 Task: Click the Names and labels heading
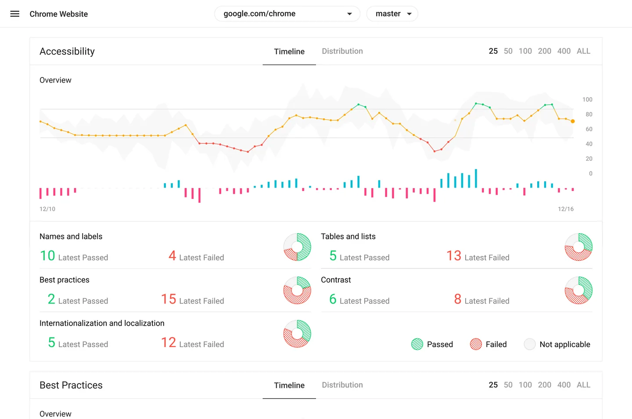[x=71, y=237]
